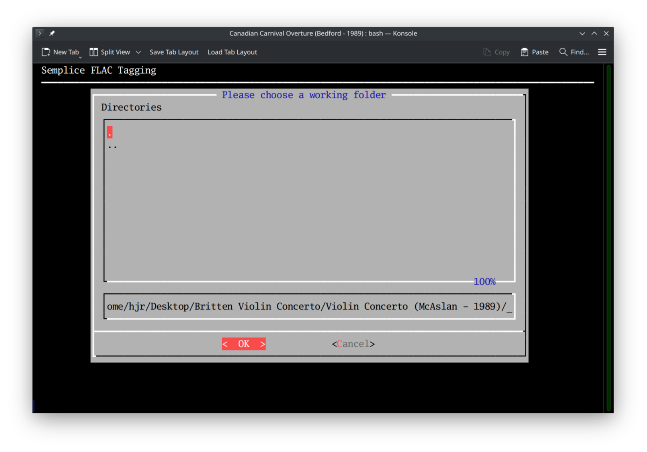Toggle the pin icon on the tab

point(52,33)
